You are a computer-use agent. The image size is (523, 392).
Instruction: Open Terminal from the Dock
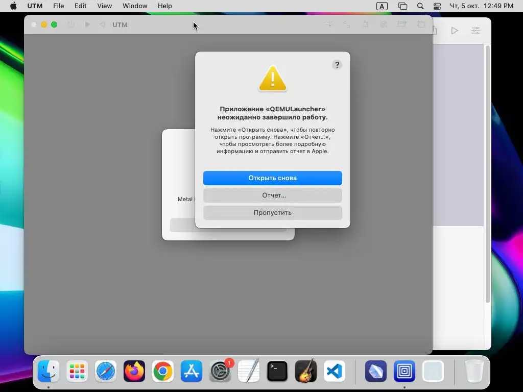pos(277,371)
